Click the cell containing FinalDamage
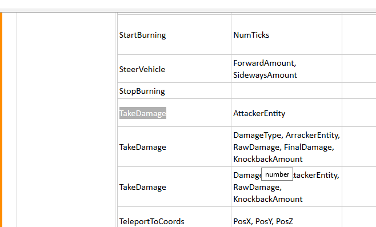Viewport: 376px width, 227px height. 286,147
